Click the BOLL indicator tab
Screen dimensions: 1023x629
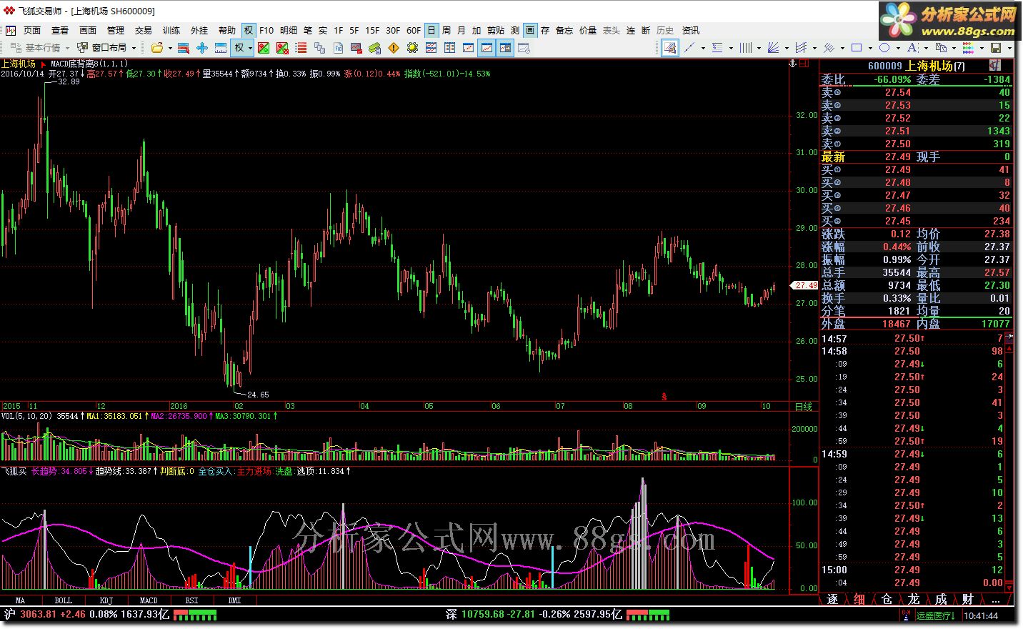(x=63, y=600)
